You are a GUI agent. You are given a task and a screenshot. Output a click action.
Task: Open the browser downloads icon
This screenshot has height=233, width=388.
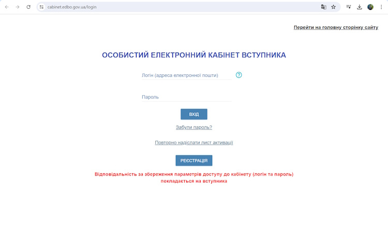(360, 7)
